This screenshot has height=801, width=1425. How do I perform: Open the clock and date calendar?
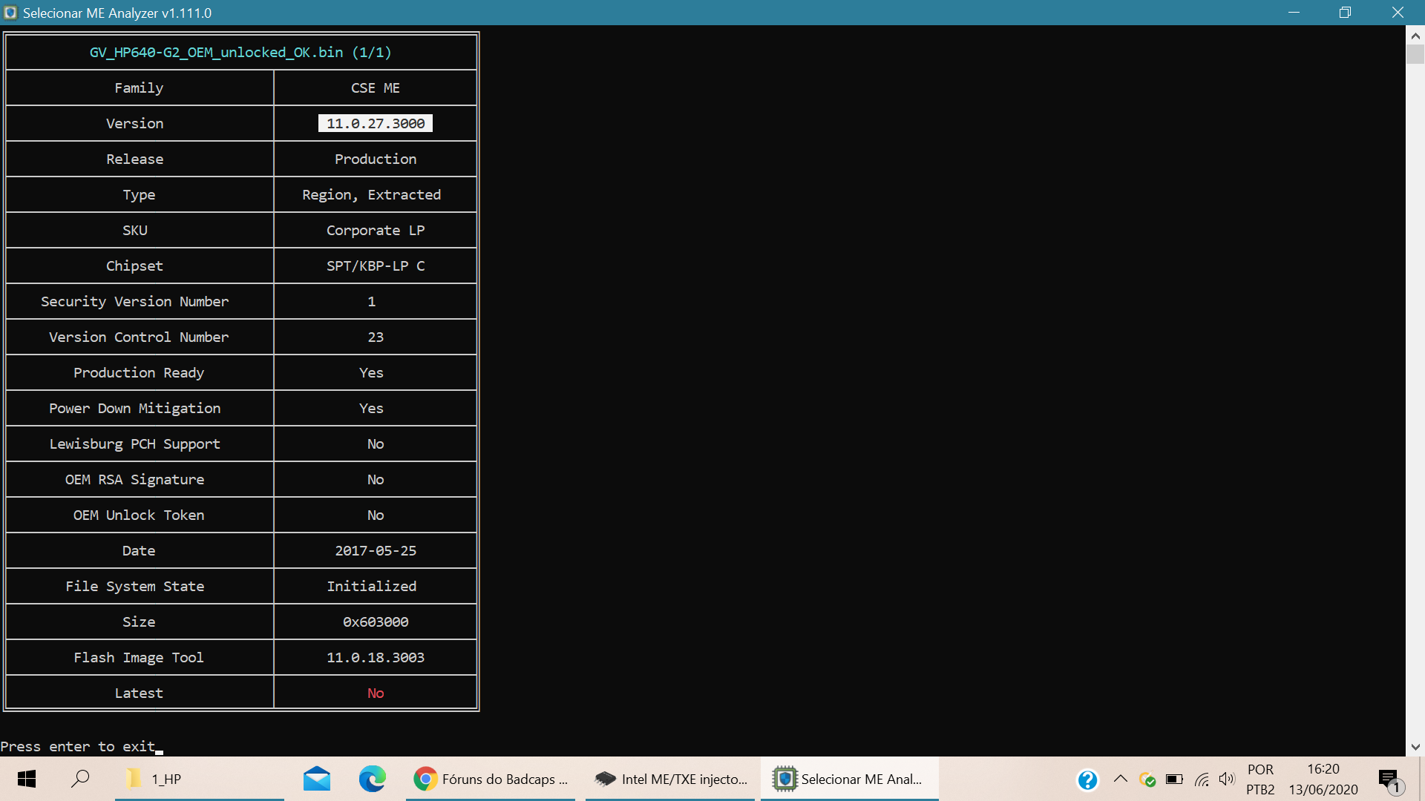click(1323, 779)
